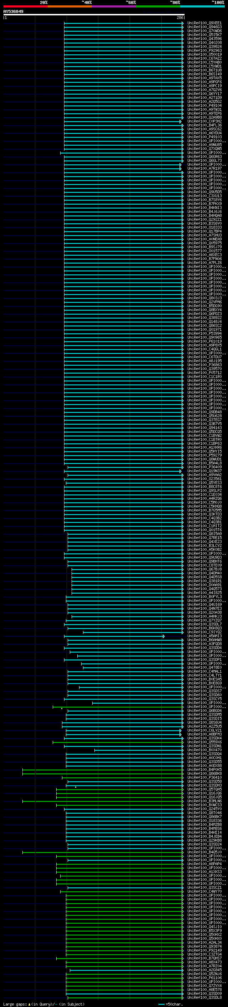The height and width of the screenshot is (1007, 228).
Task: Select hit UniRef100_C8TE09
Action: tap(204, 565)
